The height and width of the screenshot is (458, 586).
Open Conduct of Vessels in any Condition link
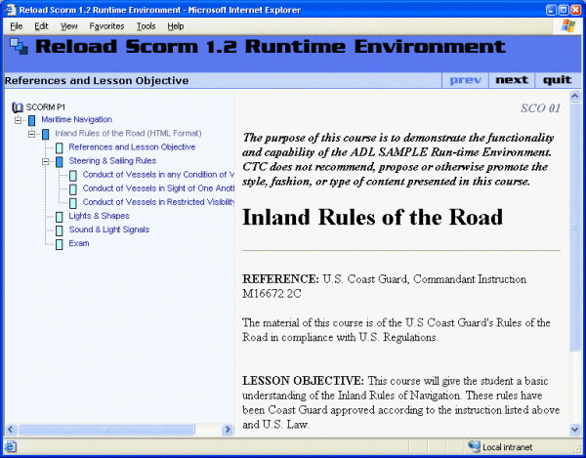click(x=158, y=175)
